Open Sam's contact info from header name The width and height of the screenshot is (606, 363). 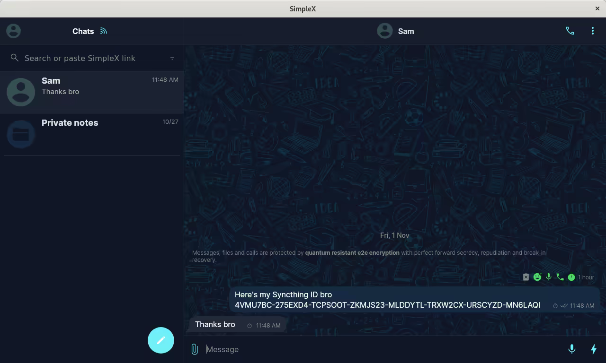(406, 31)
